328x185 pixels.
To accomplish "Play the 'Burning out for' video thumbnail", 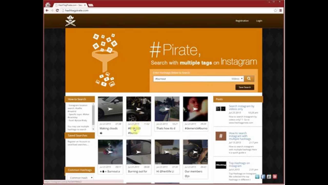I will 139,152.
